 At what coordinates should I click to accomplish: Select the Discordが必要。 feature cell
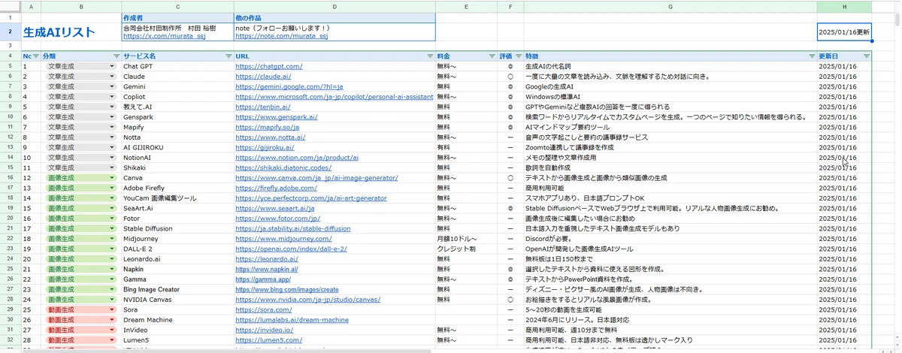click(x=670, y=239)
